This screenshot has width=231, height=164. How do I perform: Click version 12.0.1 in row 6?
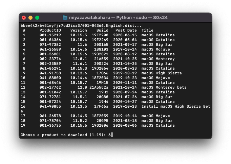[80, 59]
